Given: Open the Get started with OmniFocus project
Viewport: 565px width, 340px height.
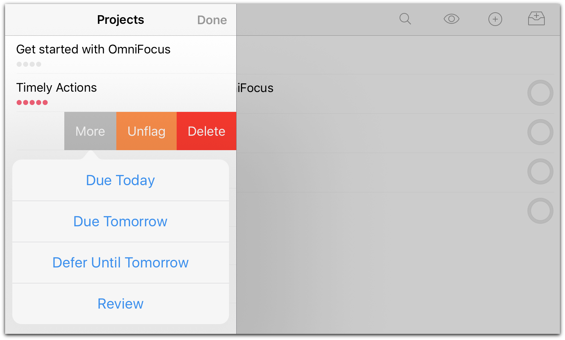Looking at the screenshot, I should pyautogui.click(x=93, y=49).
